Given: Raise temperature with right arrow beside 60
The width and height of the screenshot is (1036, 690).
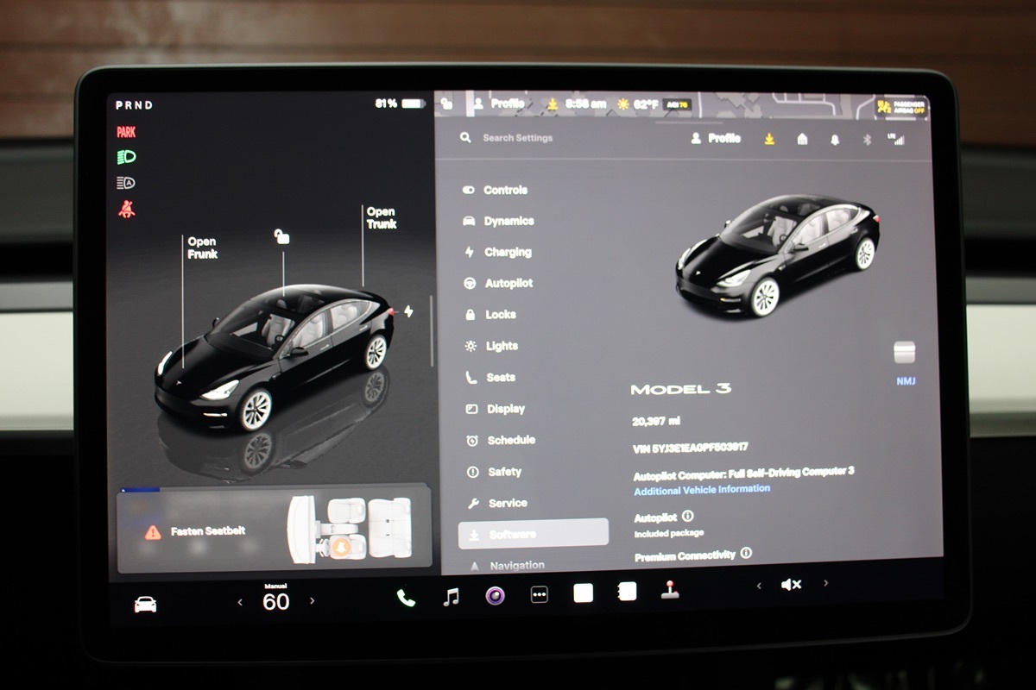Looking at the screenshot, I should click(x=313, y=601).
